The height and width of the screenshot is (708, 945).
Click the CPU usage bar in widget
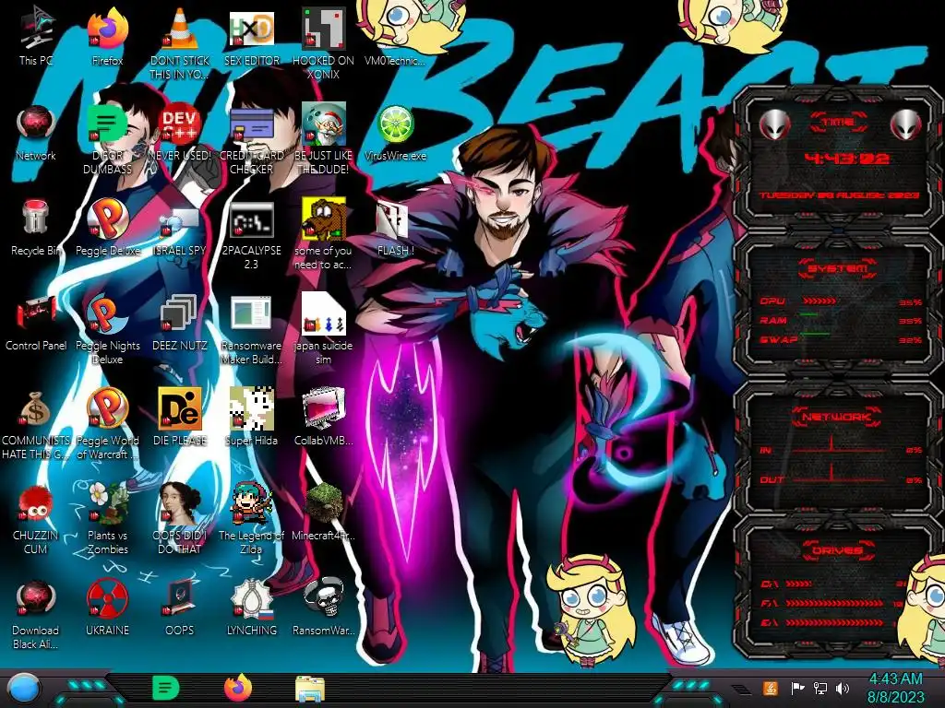(x=819, y=301)
